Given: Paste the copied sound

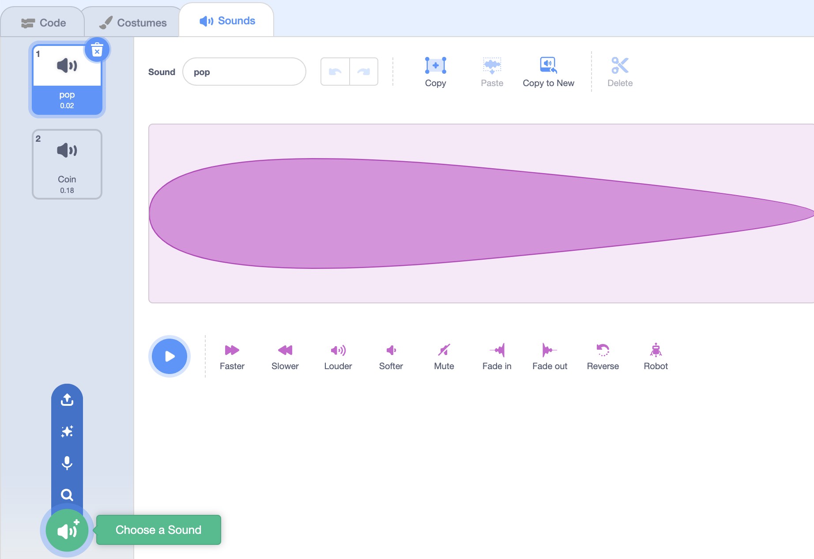Looking at the screenshot, I should [x=492, y=72].
